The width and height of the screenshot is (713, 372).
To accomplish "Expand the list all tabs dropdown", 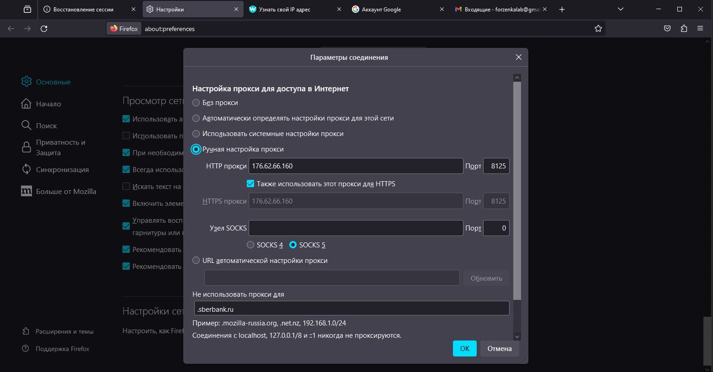I will coord(620,9).
